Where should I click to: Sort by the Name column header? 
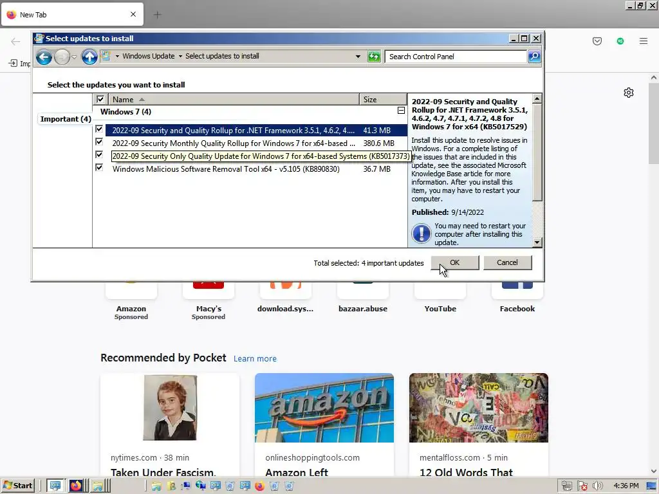coord(234,99)
